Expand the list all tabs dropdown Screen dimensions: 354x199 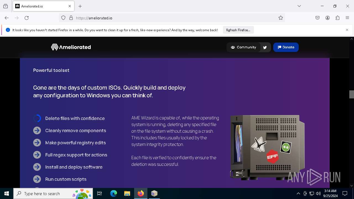[299, 6]
